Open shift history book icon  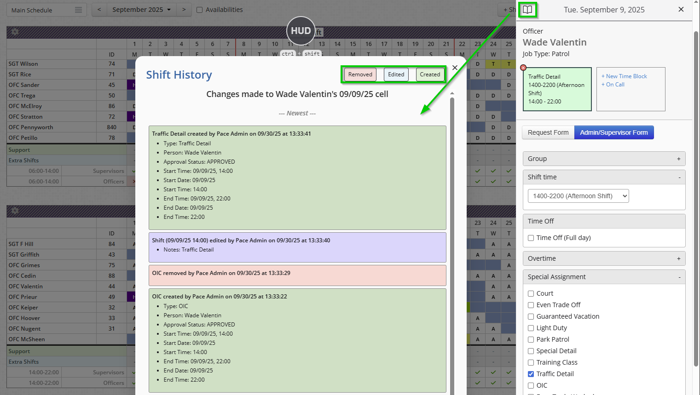pyautogui.click(x=527, y=10)
